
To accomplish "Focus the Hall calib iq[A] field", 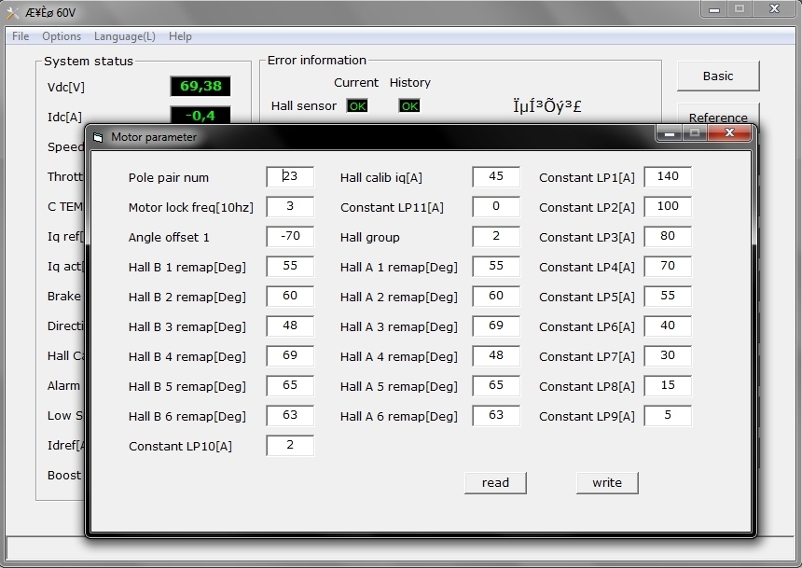I will click(x=496, y=177).
